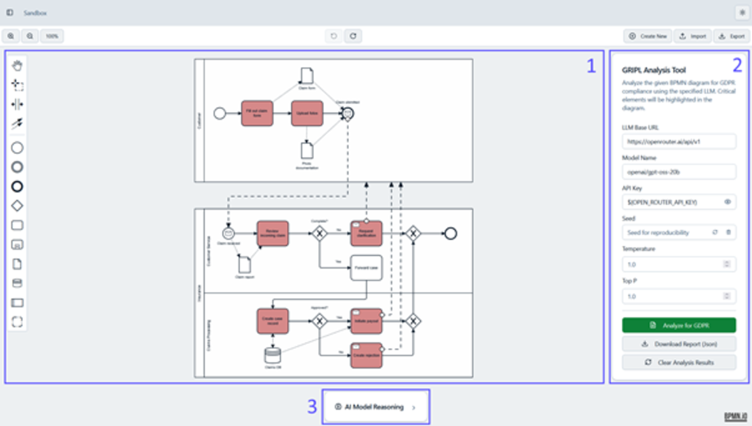
Task: Activate the Global Connect tool
Action: [18, 123]
